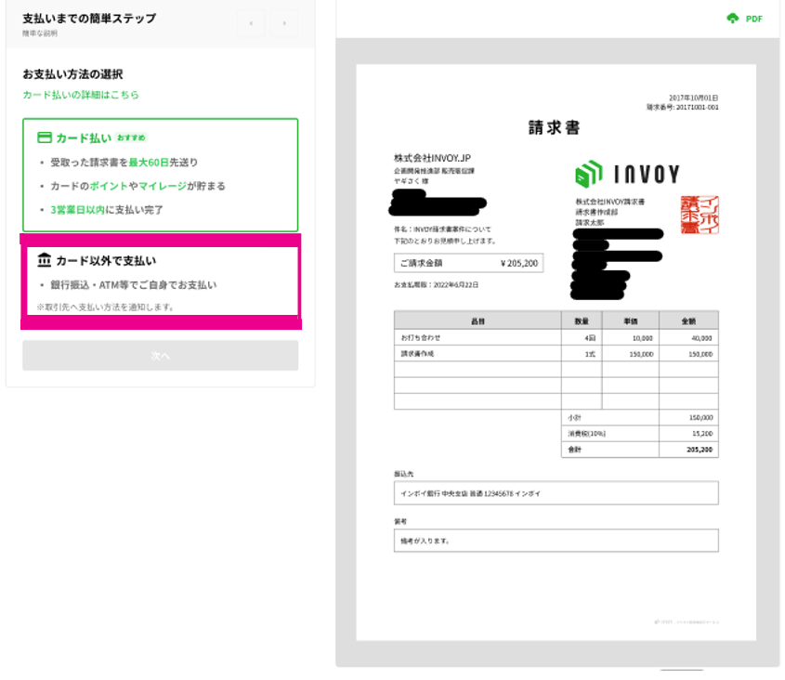Download the invoice via PDF cloud icon
The height and width of the screenshot is (680, 785).
(x=732, y=19)
